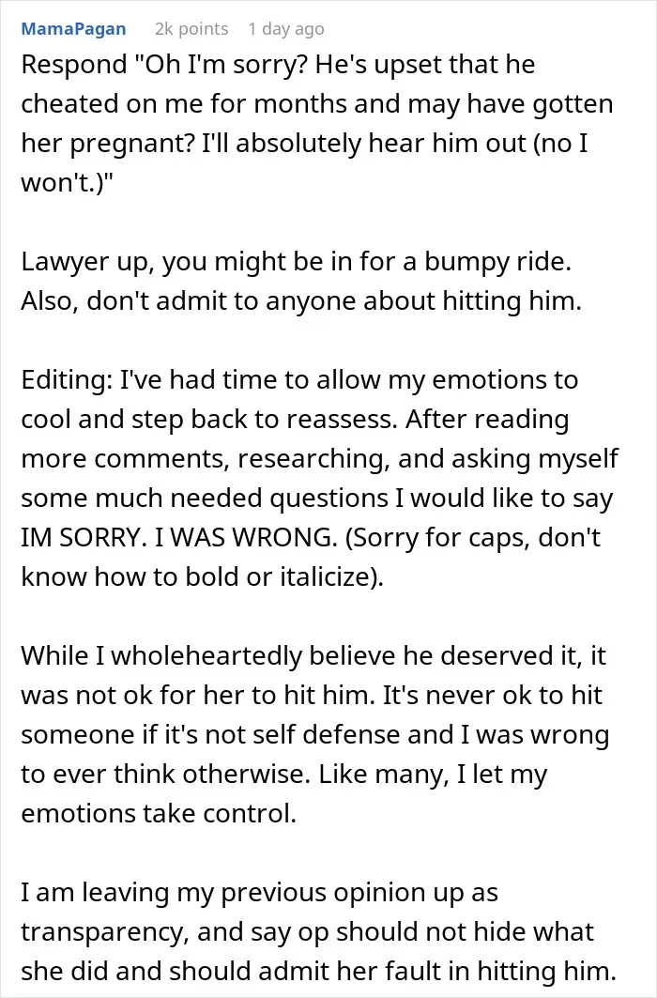Click the line 'cool and step back to reassess'
The height and width of the screenshot is (998, 657).
295,420
